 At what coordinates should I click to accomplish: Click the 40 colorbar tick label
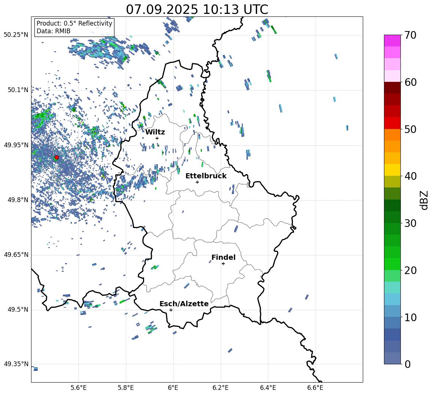point(410,176)
